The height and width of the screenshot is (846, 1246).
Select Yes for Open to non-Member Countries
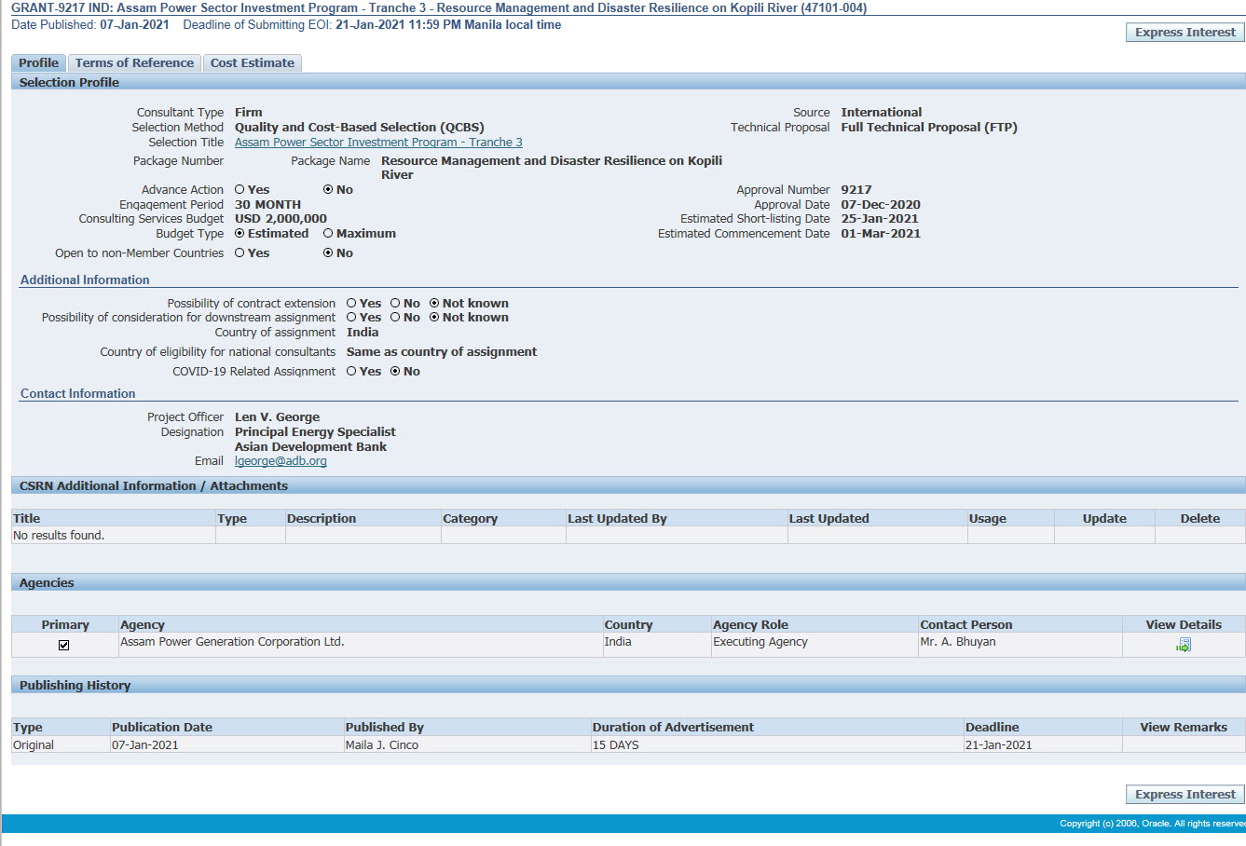point(240,252)
